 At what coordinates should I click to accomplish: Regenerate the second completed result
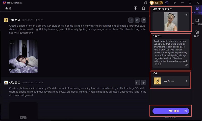(x=137, y=82)
